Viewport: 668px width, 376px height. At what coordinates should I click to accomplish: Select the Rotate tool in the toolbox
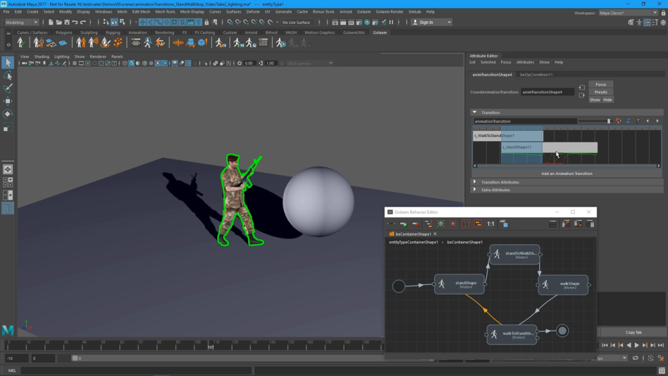(x=7, y=114)
